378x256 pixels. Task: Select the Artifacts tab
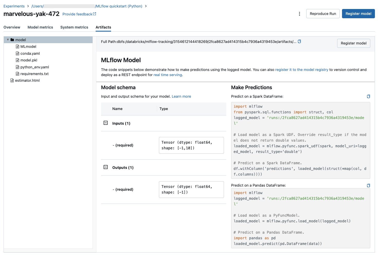coord(103,27)
